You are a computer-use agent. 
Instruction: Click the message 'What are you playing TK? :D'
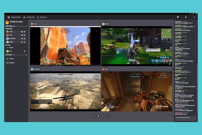coord(184,23)
